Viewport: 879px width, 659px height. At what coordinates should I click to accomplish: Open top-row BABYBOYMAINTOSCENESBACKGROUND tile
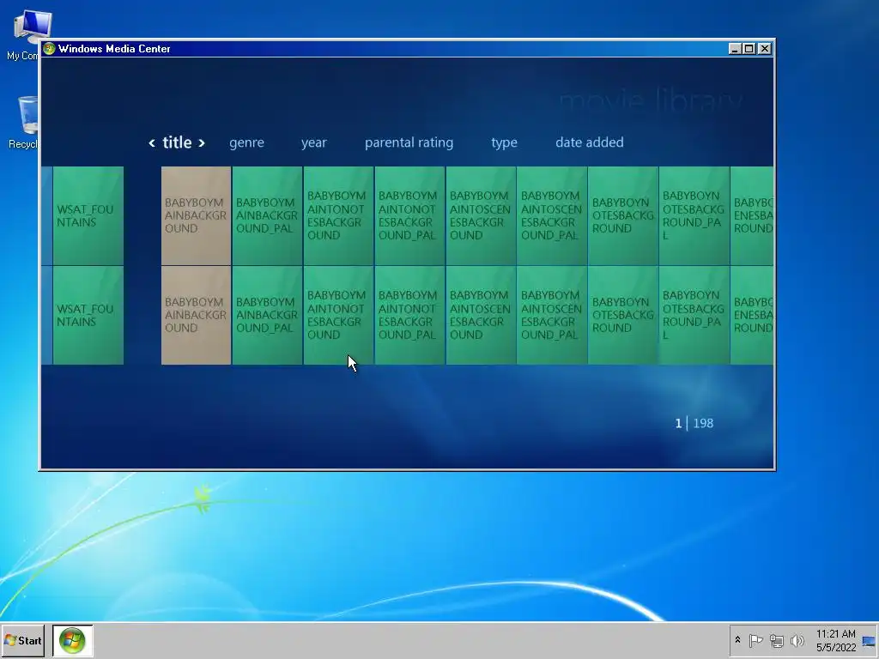tap(481, 215)
